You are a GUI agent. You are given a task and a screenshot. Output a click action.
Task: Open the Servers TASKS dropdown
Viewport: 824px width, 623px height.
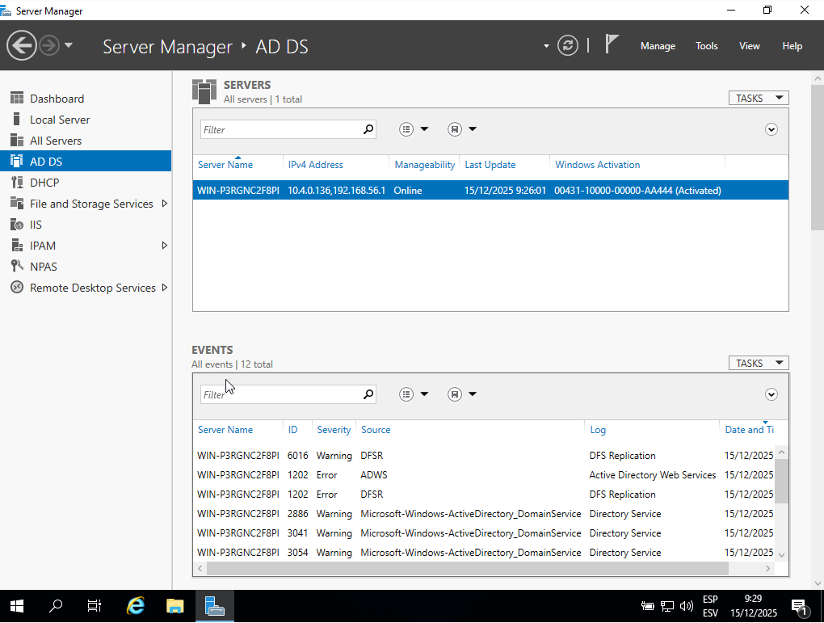(x=758, y=98)
